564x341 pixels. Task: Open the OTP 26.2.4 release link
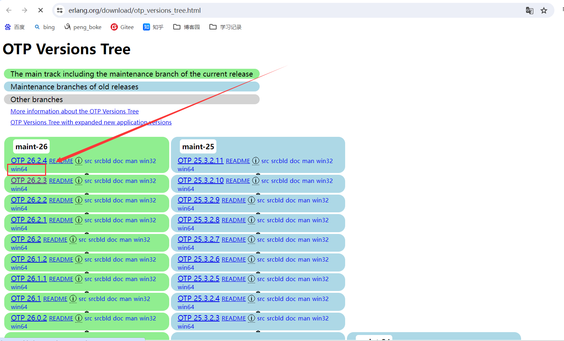pyautogui.click(x=29, y=161)
